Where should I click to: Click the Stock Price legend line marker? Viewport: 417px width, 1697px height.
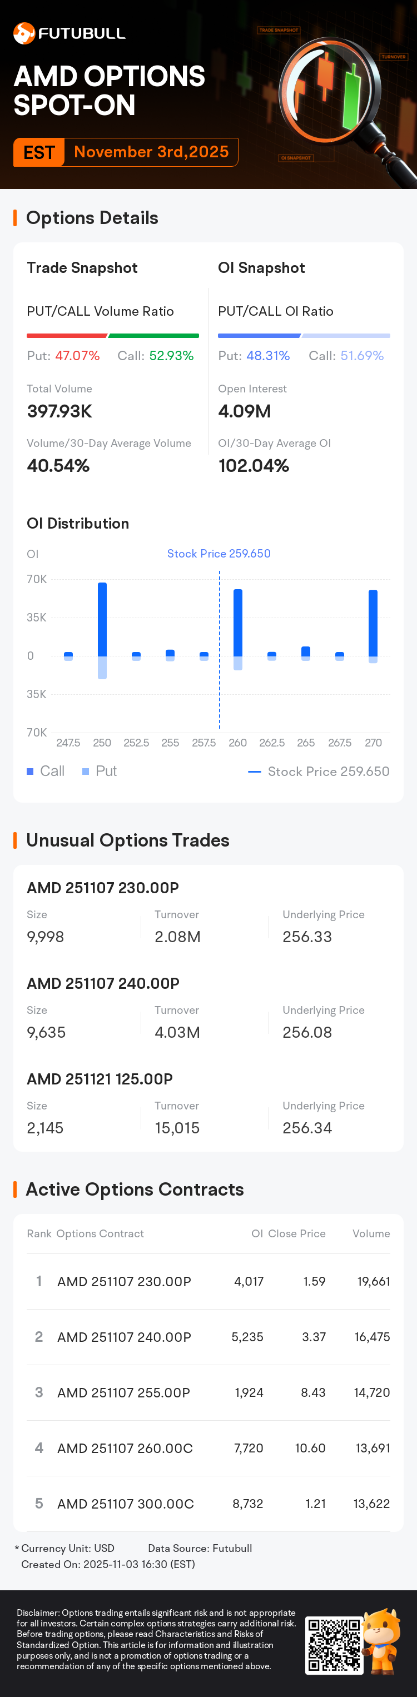[x=254, y=772]
